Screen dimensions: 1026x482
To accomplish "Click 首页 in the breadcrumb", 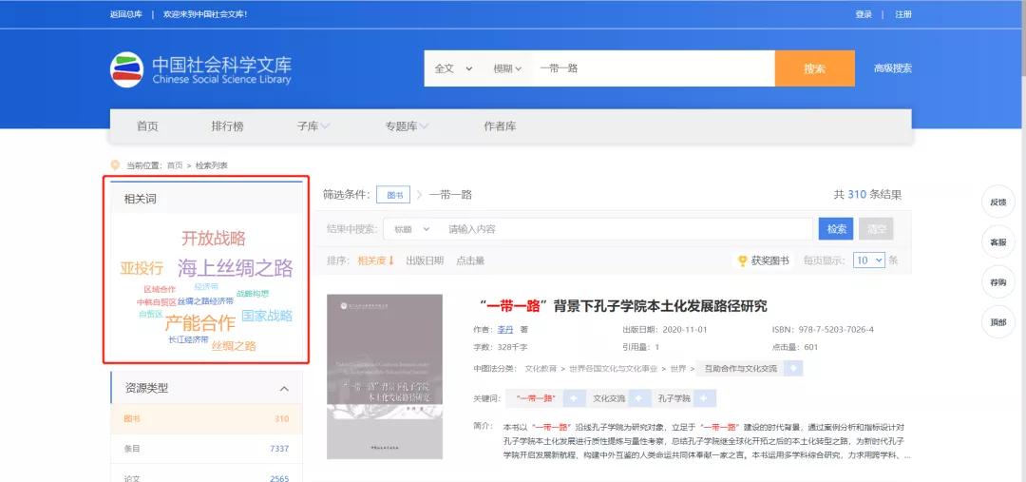I will pos(175,165).
